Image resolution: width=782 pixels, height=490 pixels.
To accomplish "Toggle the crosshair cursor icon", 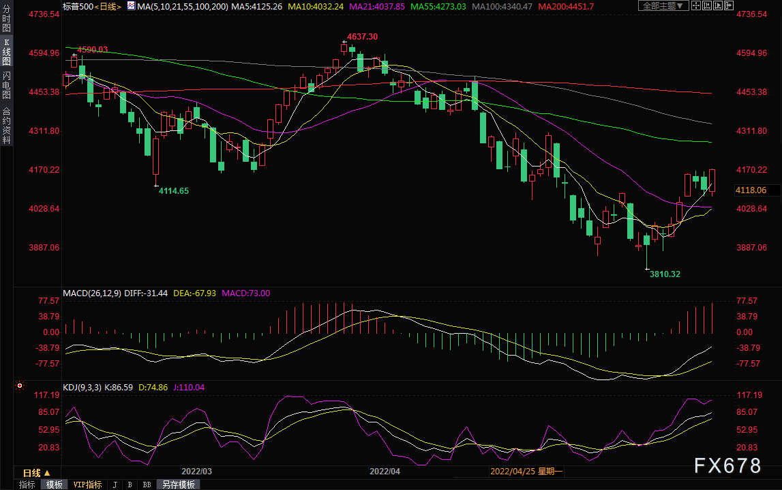I will tap(695, 5).
